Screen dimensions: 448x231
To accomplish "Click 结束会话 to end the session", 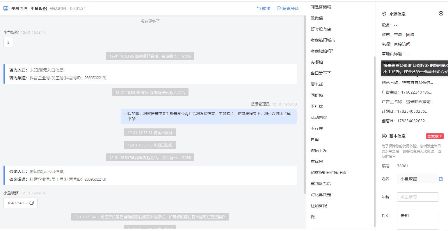I will coord(288,8).
